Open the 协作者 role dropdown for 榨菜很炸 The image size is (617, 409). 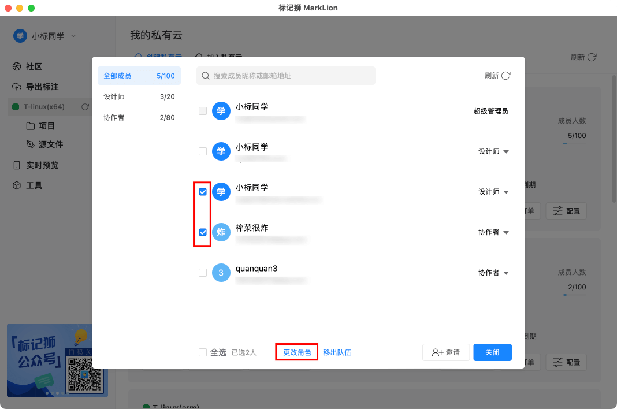coord(493,232)
